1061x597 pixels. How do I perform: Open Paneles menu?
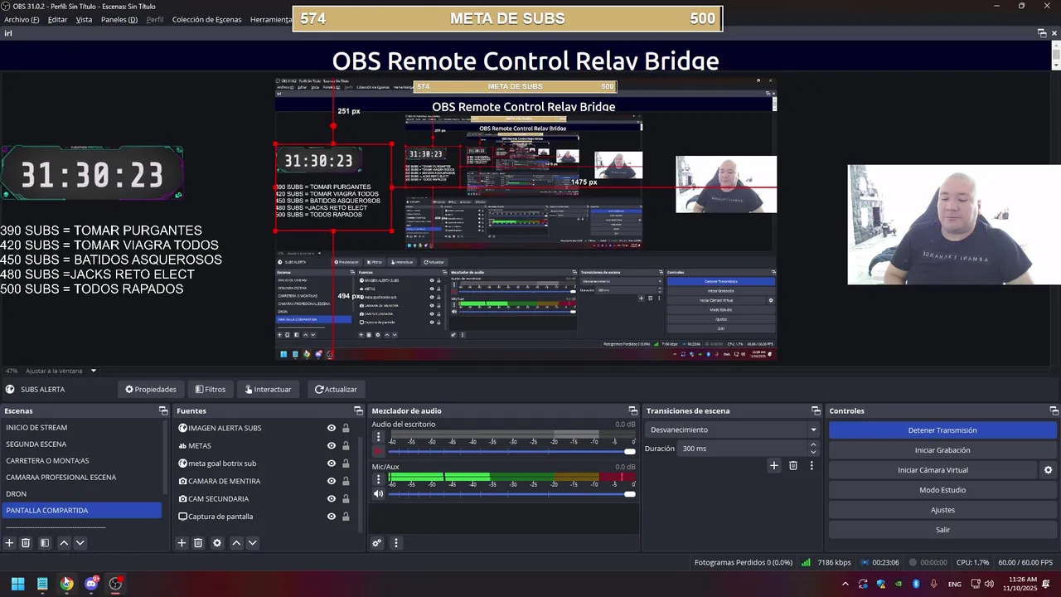(x=119, y=19)
